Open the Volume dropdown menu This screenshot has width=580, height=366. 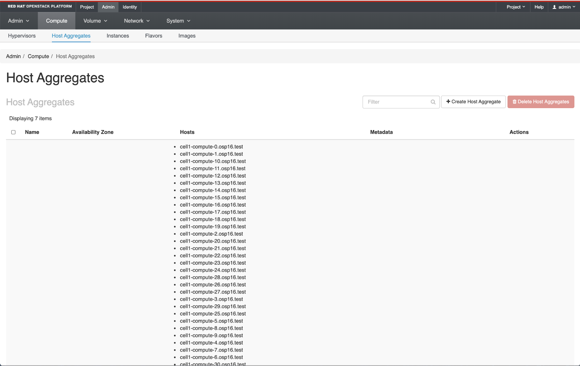[95, 21]
